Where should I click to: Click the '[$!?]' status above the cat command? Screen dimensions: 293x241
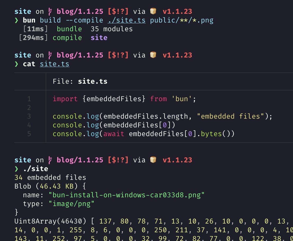click(x=118, y=55)
